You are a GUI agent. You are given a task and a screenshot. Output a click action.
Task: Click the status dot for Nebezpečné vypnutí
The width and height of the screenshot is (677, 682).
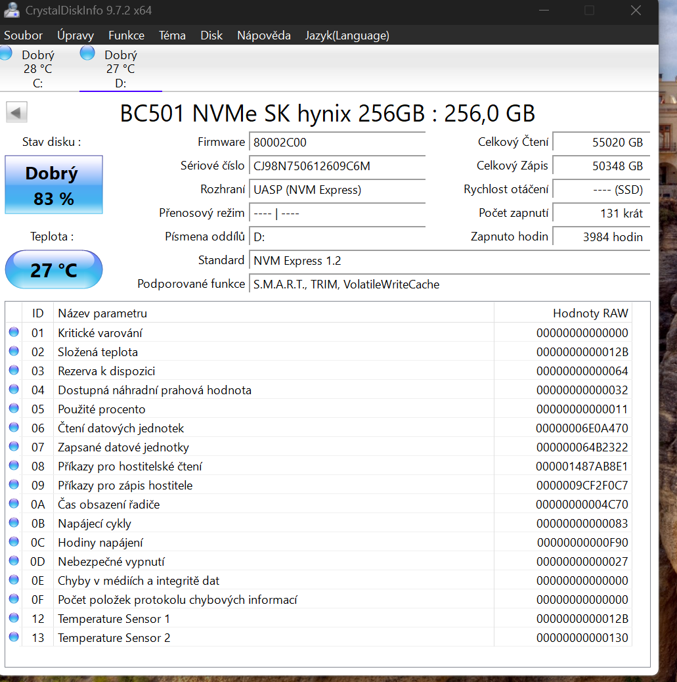click(x=14, y=561)
